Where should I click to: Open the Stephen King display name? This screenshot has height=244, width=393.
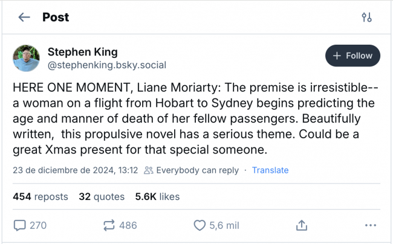point(82,51)
